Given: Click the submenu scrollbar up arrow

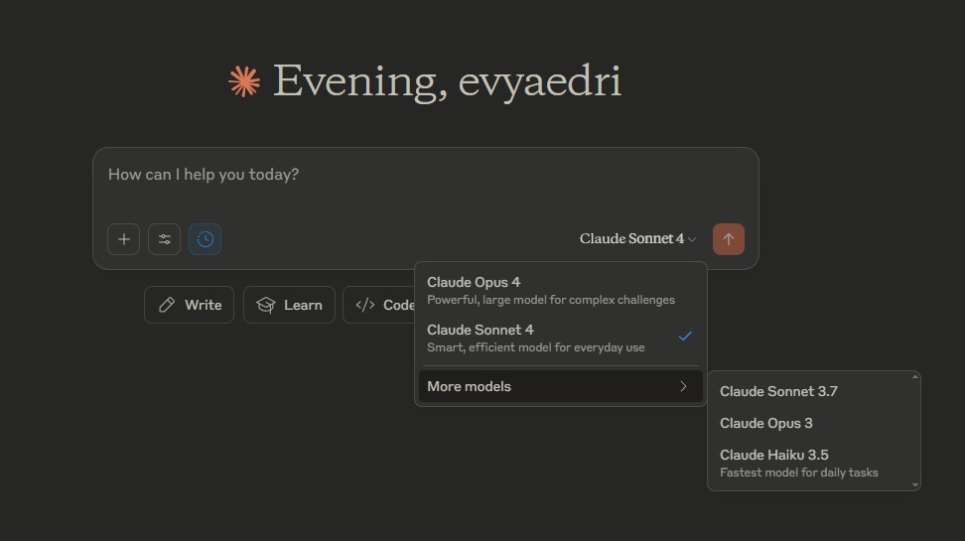Looking at the screenshot, I should pos(915,376).
